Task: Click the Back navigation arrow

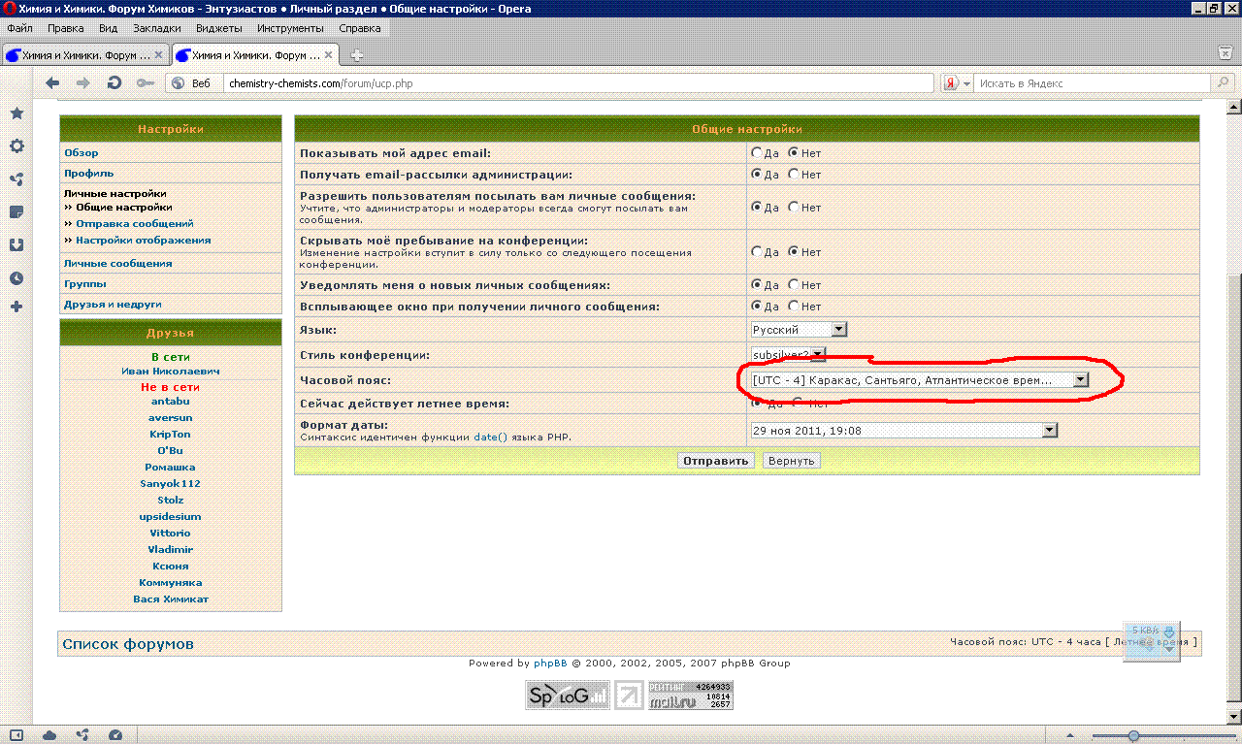Action: click(52, 83)
